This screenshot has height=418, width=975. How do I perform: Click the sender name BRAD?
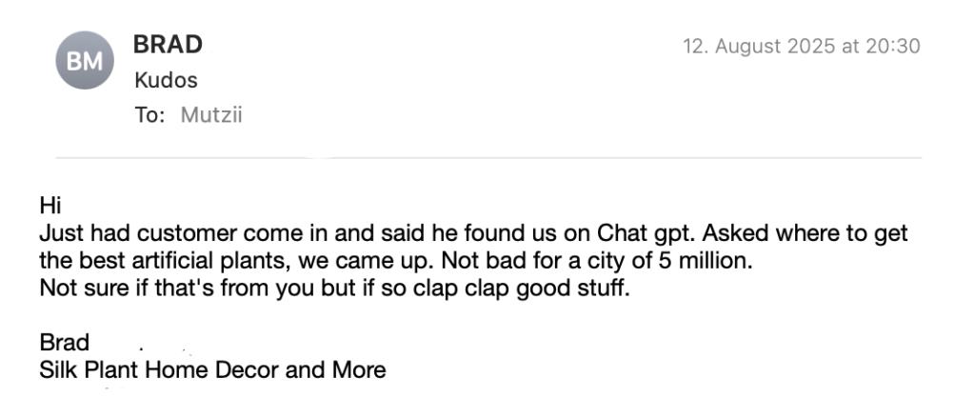[x=168, y=45]
